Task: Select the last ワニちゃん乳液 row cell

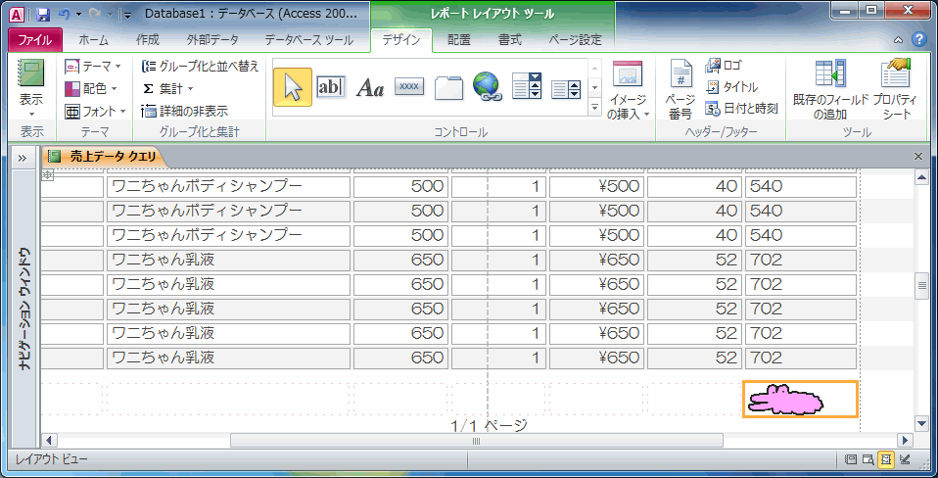Action: pyautogui.click(x=228, y=358)
